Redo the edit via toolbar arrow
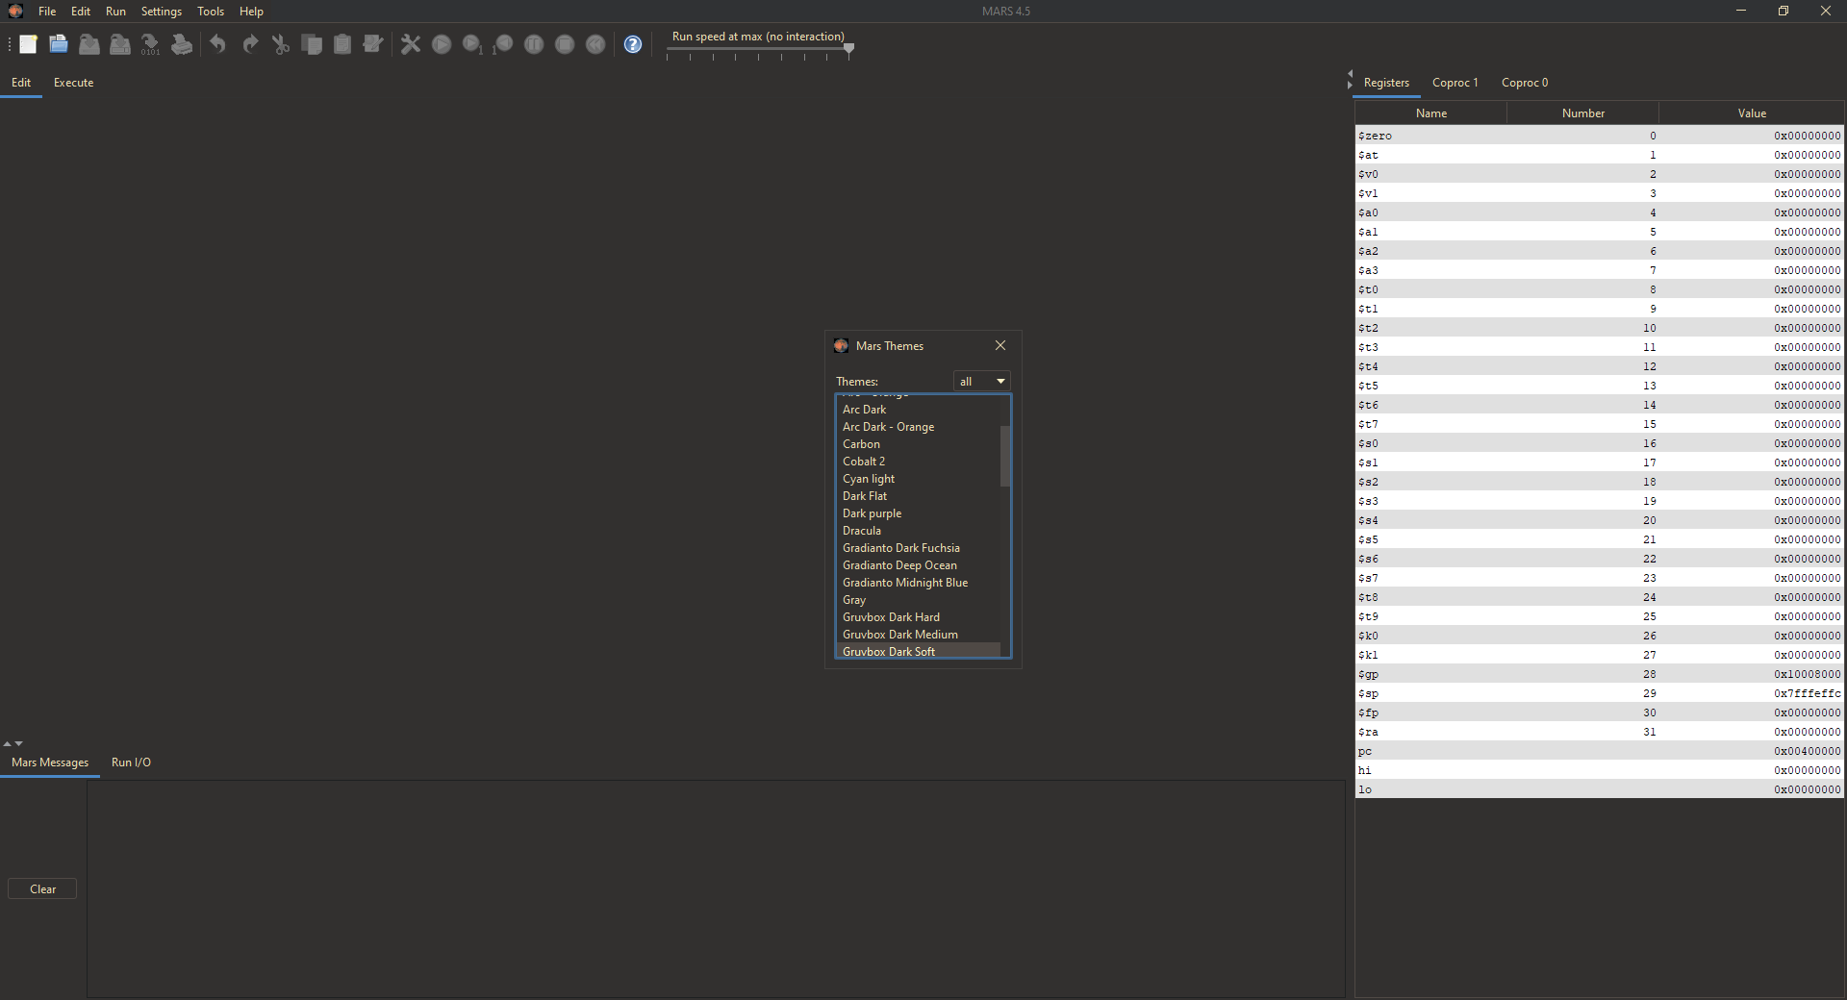This screenshot has height=1000, width=1847. (250, 44)
